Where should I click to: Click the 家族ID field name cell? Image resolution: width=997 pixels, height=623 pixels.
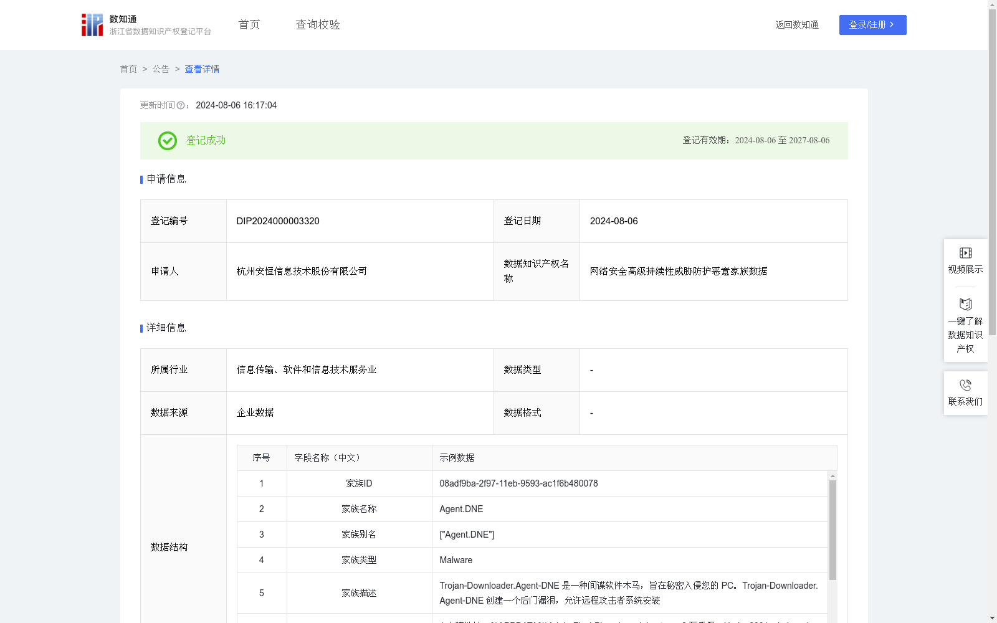359,483
